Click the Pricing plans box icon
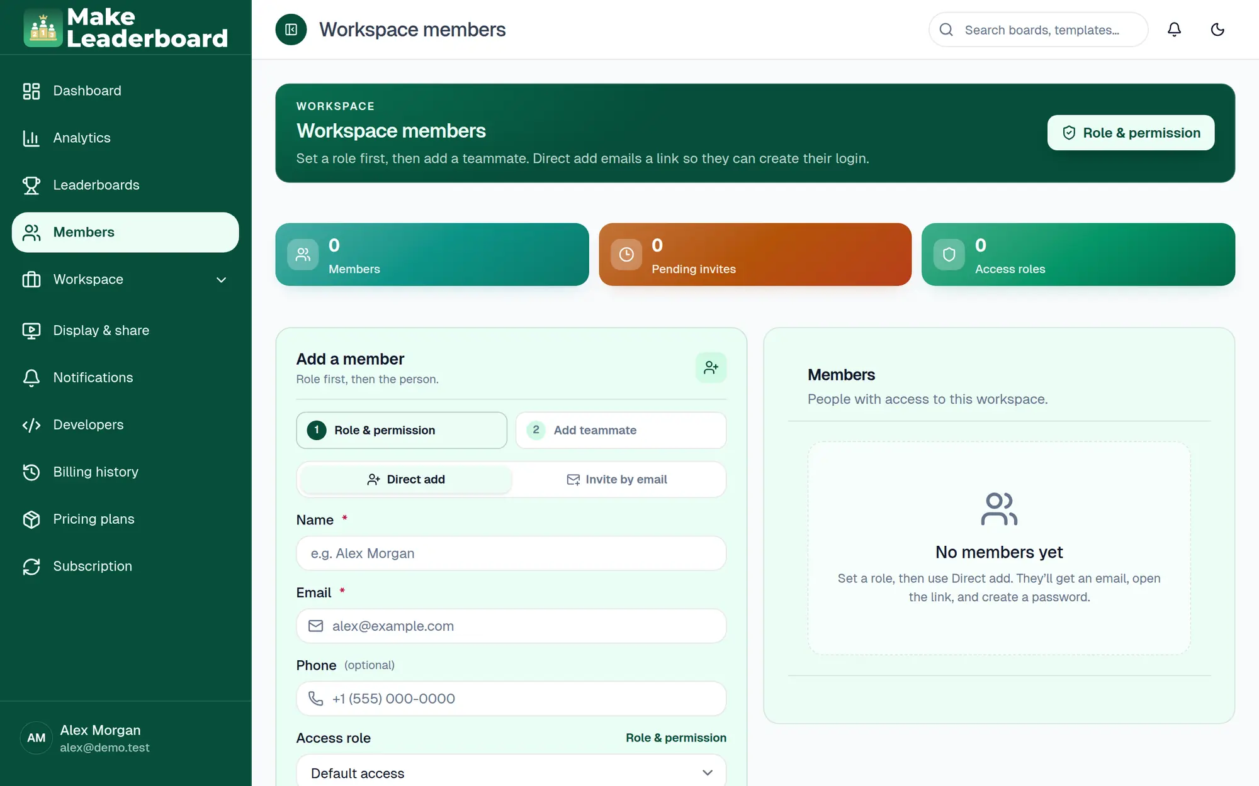 [31, 519]
